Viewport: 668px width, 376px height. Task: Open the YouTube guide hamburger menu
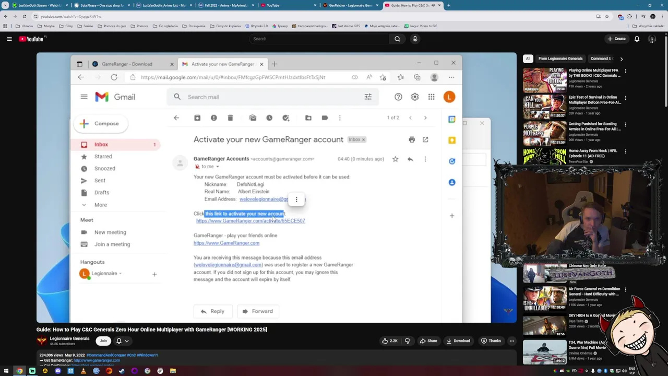coord(9,39)
